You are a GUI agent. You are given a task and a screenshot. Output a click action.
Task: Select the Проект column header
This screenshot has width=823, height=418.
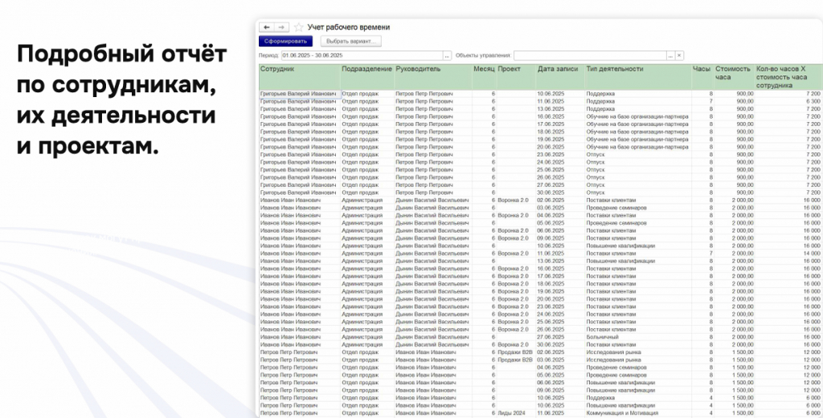[x=516, y=77]
